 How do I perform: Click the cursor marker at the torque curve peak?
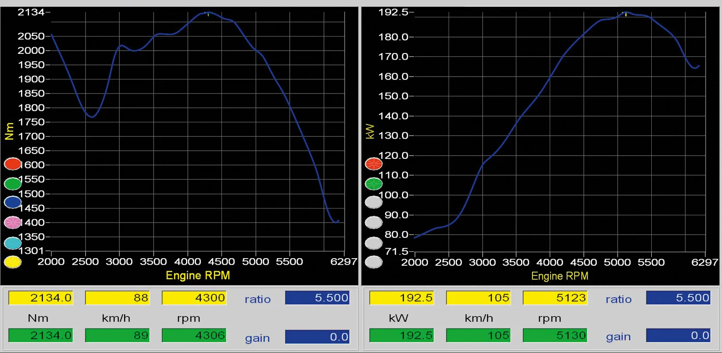(208, 13)
